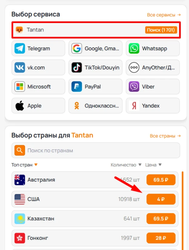Image resolution: width=189 pixels, height=250 pixels.
Task: Sort countries by Цена arrow
Action: point(160,165)
